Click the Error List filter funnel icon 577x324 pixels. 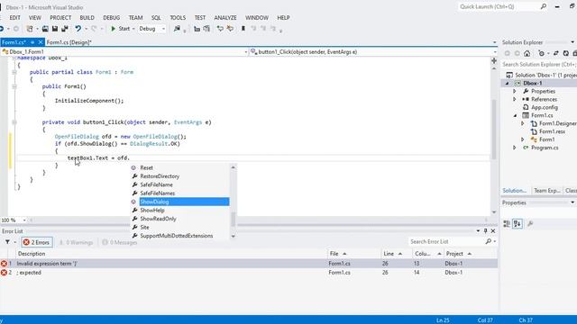coord(7,242)
